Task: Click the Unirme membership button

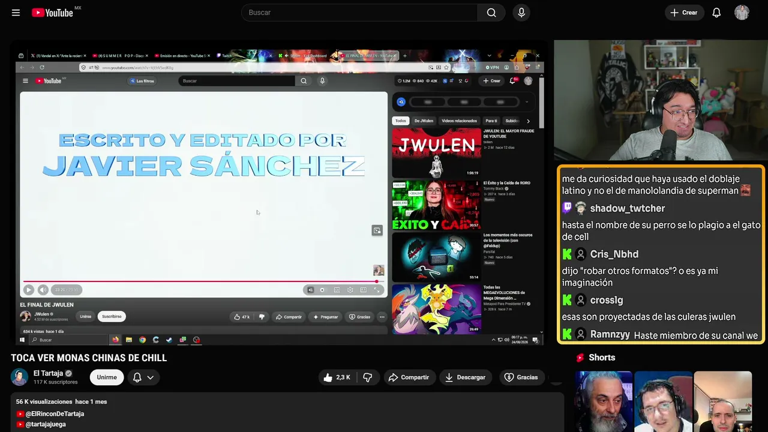Action: pyautogui.click(x=107, y=377)
